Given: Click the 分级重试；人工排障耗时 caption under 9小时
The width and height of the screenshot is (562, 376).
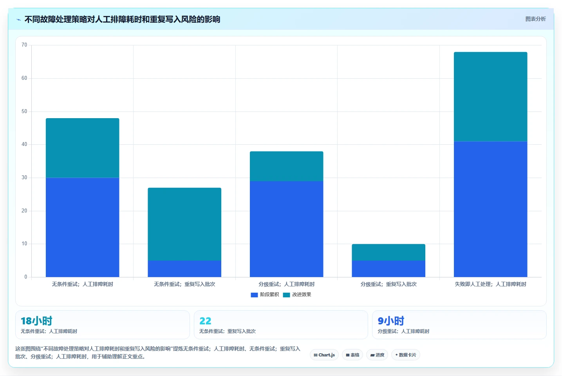Looking at the screenshot, I should [x=403, y=331].
